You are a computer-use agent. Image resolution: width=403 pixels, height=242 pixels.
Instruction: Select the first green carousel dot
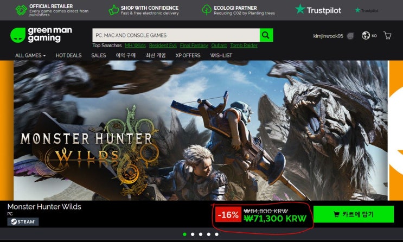pos(184,234)
